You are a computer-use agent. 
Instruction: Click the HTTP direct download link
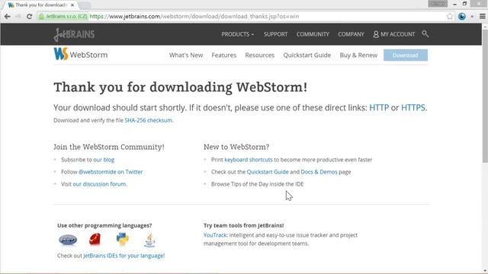coord(379,108)
